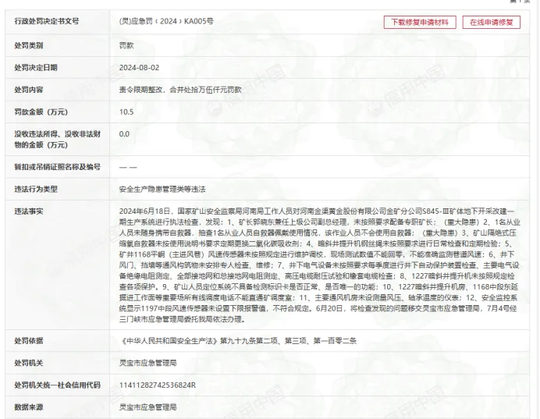
Task: Click the 暂扣或吊销证照名称及编号 row label
Action: (57, 167)
